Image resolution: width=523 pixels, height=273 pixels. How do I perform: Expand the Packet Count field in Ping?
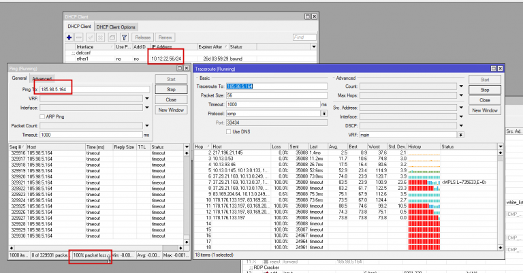[147, 126]
